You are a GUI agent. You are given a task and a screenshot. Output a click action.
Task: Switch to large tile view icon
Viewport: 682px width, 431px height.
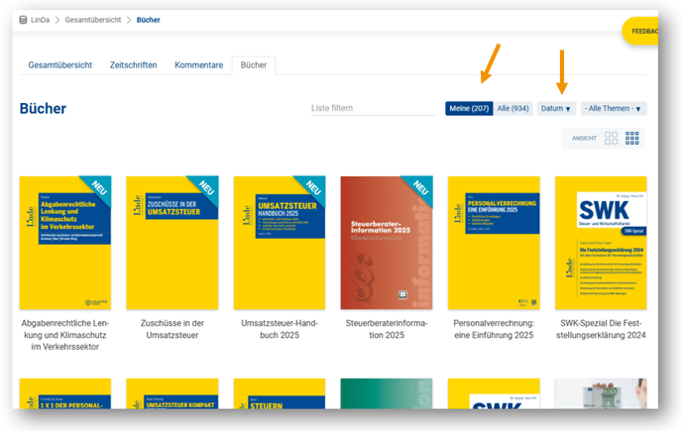611,139
